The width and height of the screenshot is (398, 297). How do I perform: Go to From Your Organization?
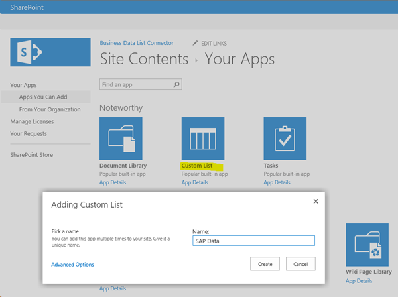coord(50,109)
